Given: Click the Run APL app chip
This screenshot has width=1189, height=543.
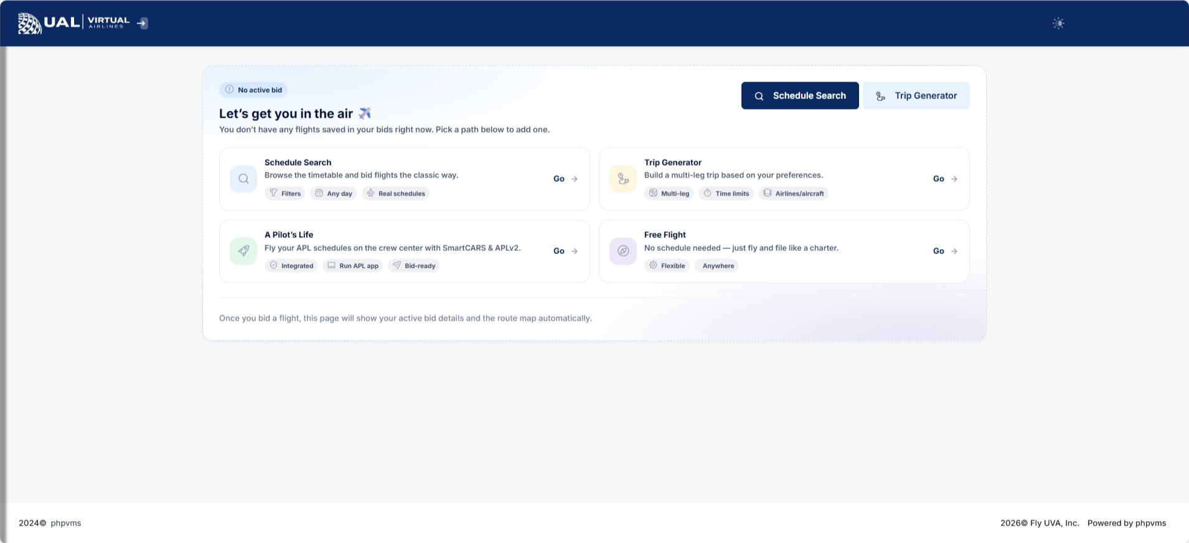Looking at the screenshot, I should 353,266.
